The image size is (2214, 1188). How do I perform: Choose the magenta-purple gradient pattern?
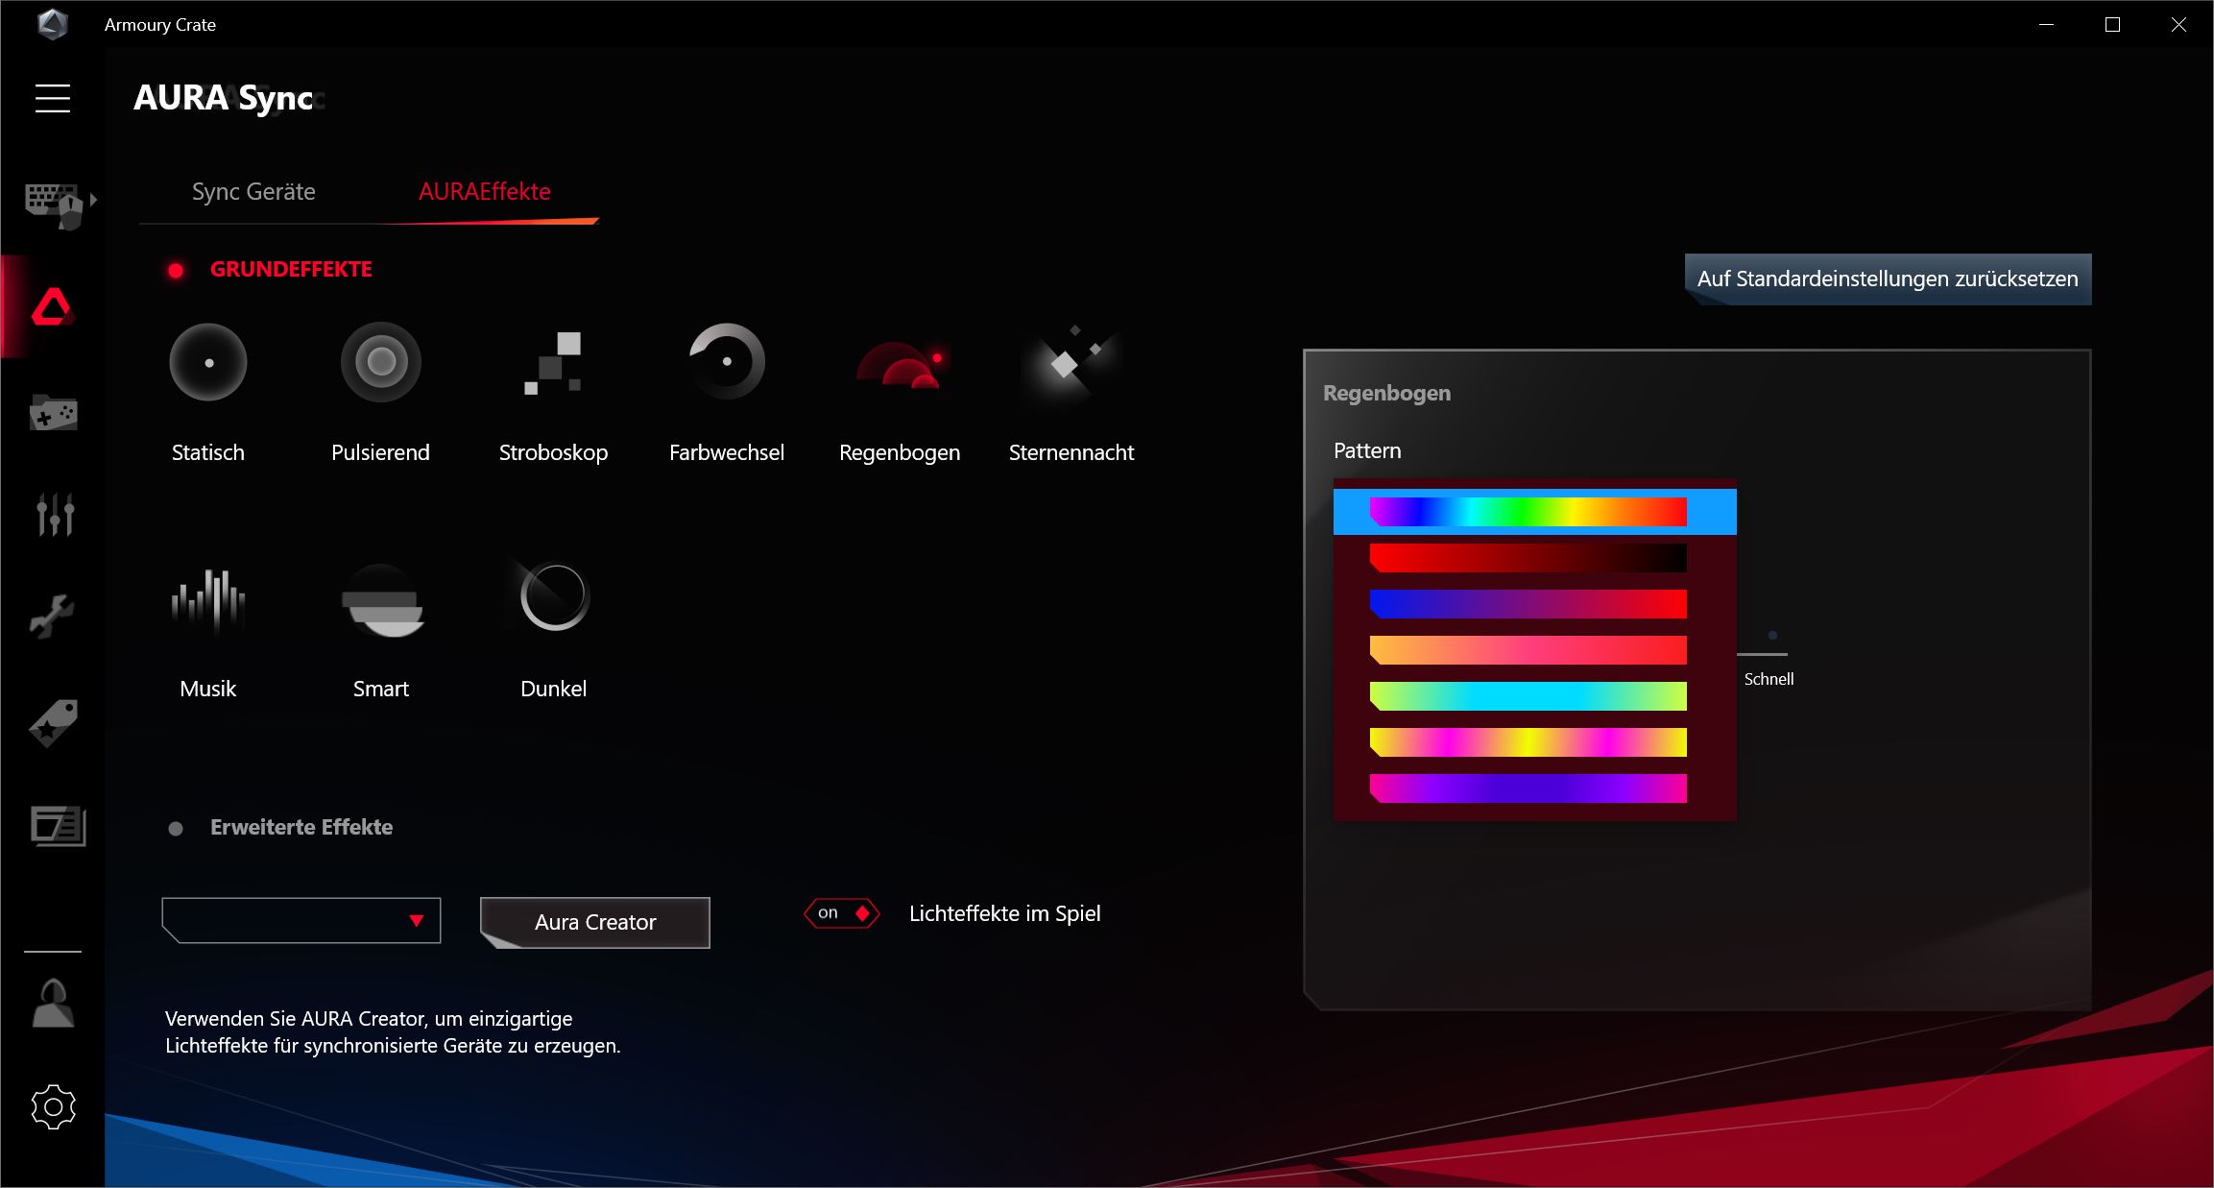(x=1528, y=788)
